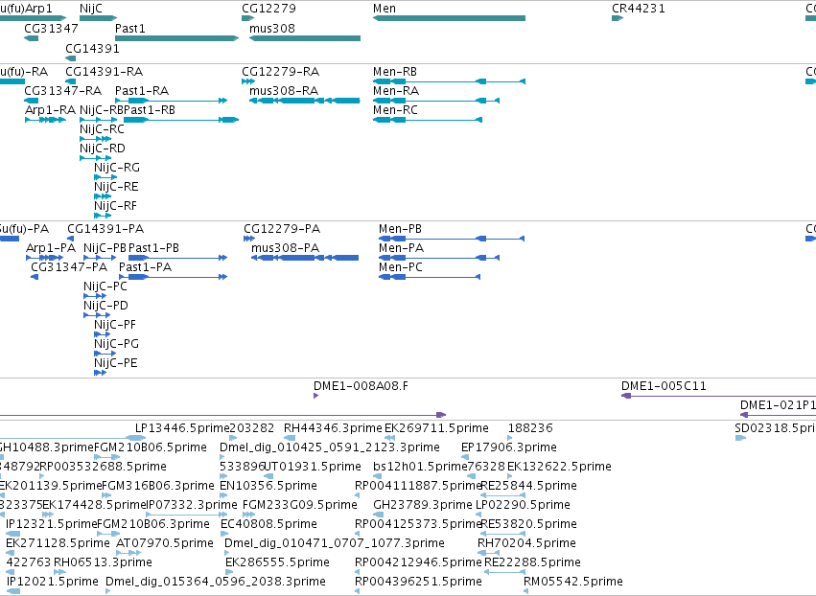Select the NijC-PF protein glyph
The height and width of the screenshot is (596, 816).
102,334
